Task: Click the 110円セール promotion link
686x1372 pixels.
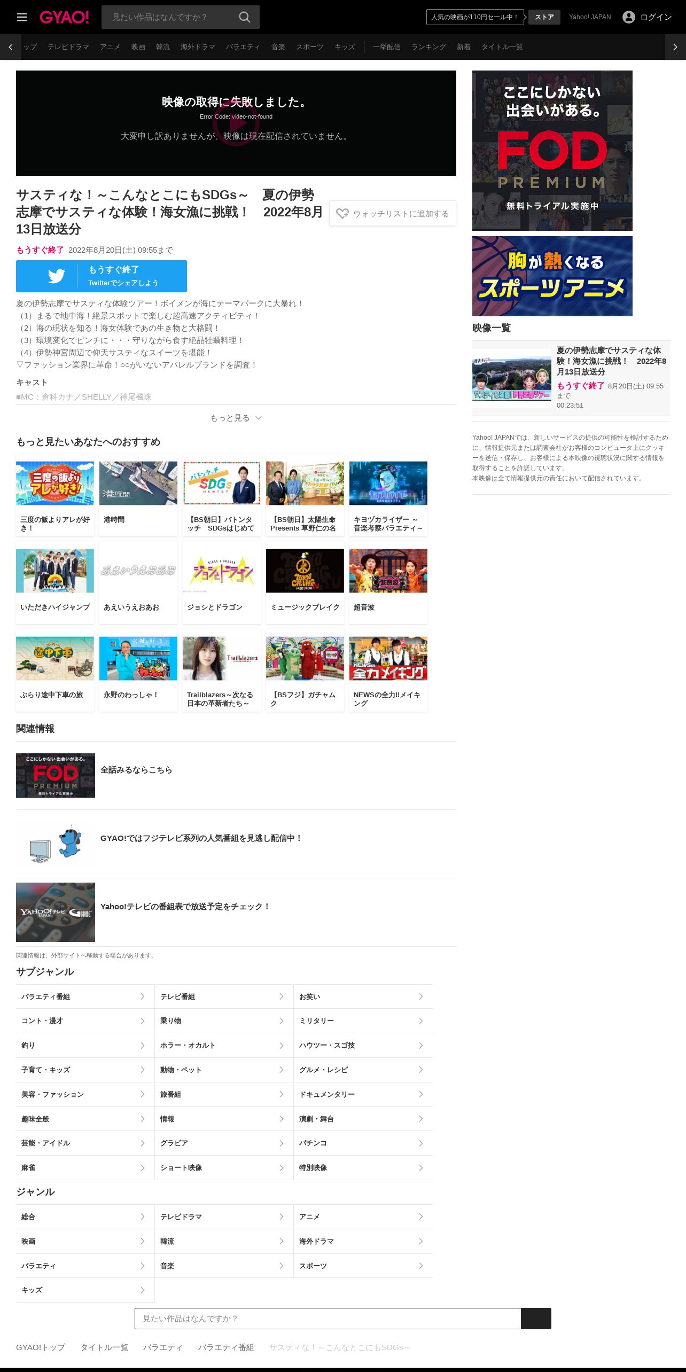Action: coord(474,17)
